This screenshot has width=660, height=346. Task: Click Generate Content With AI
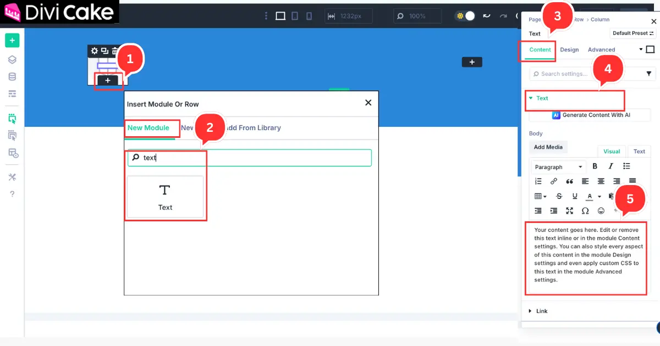[x=590, y=115]
